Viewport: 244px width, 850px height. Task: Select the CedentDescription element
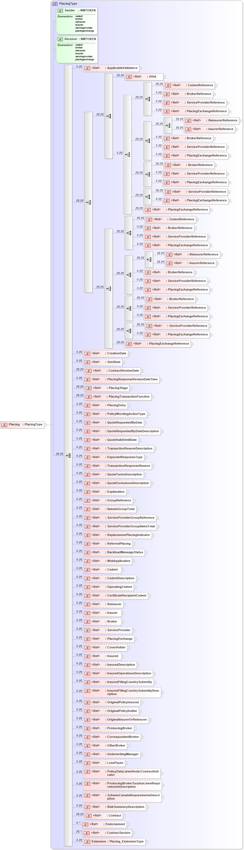(110, 578)
